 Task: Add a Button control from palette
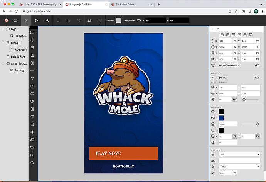(32, 117)
